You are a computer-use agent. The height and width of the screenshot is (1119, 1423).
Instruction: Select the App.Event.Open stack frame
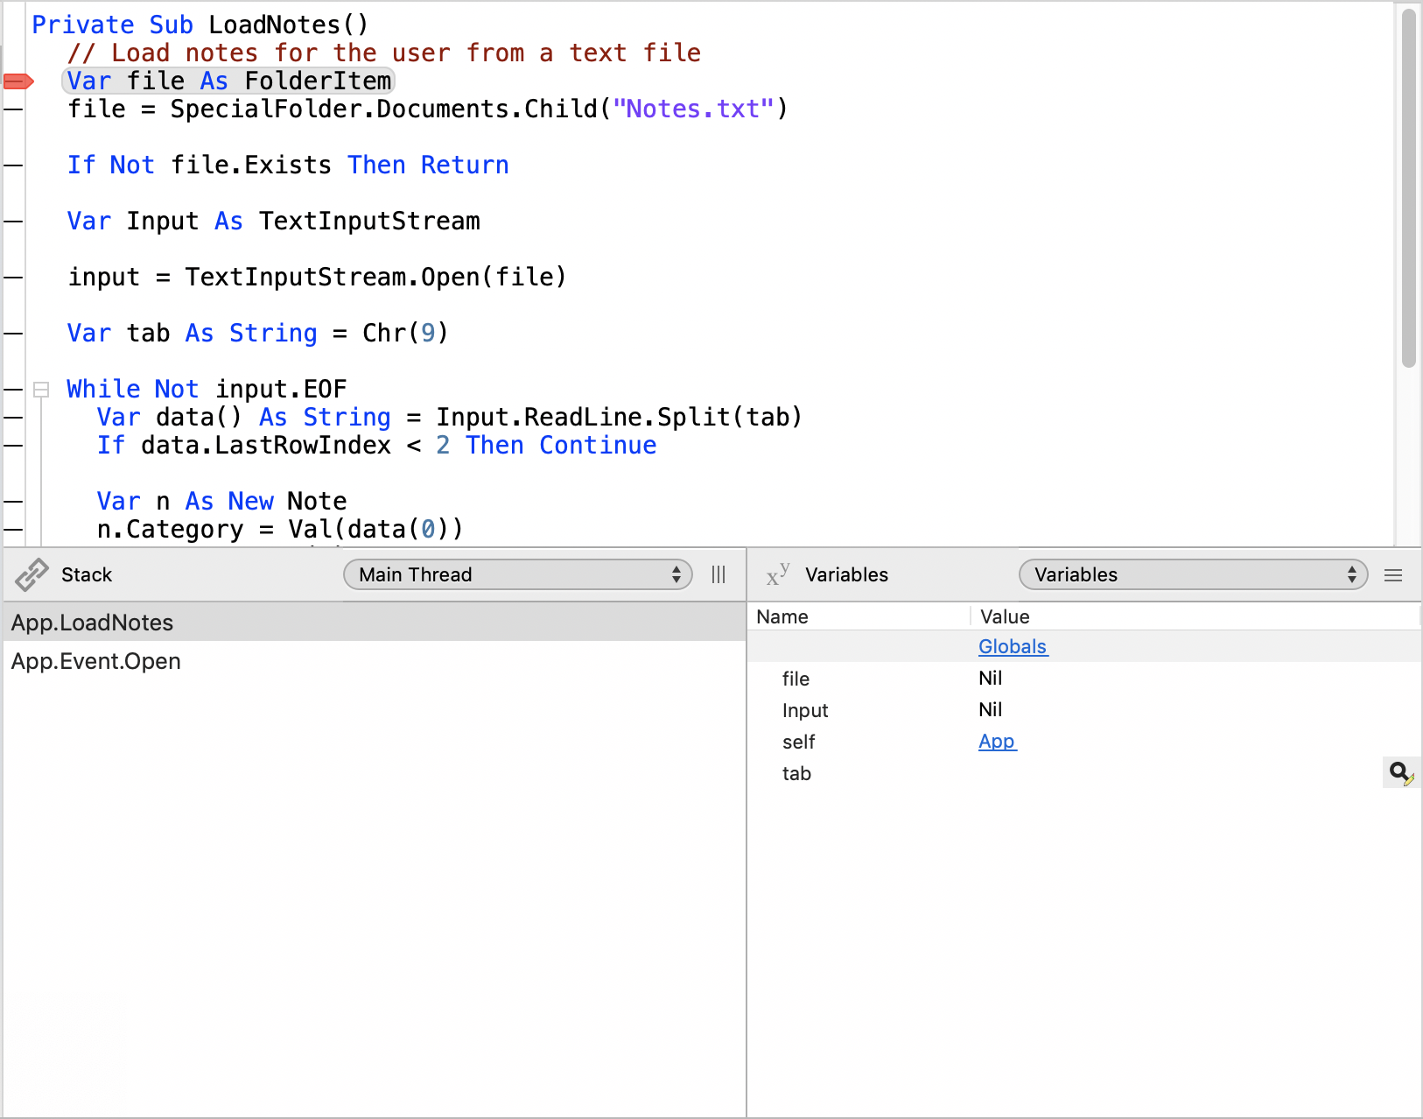coord(95,661)
